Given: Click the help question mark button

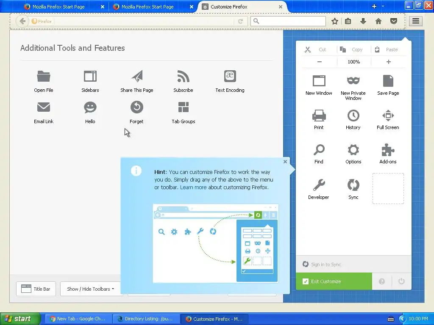Looking at the screenshot, I should coord(382,281).
